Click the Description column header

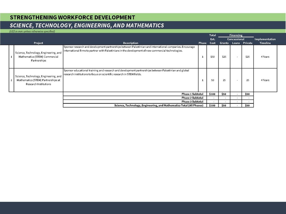[x=130, y=43]
